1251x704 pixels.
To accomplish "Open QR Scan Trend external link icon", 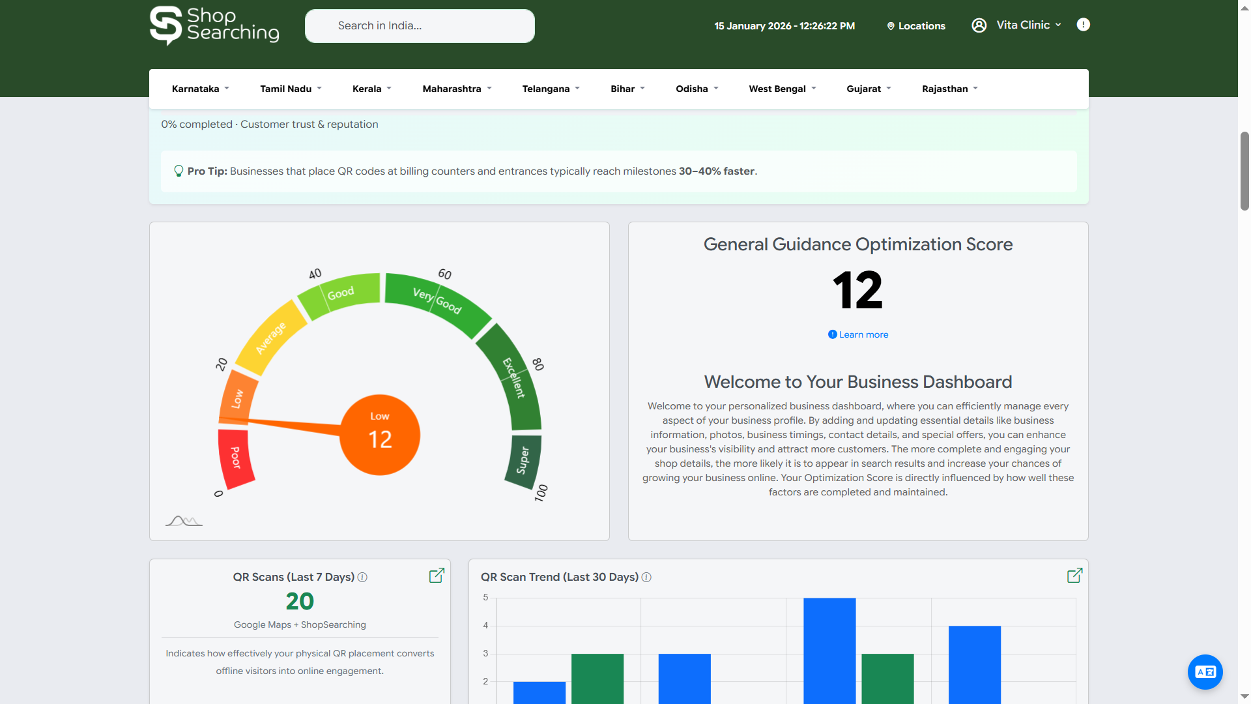I will pos(1074,576).
